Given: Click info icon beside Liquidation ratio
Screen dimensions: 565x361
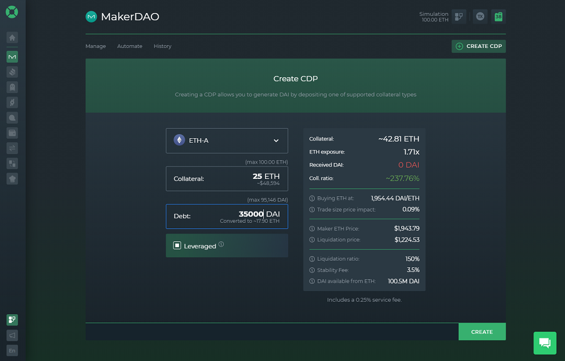Looking at the screenshot, I should 312,259.
